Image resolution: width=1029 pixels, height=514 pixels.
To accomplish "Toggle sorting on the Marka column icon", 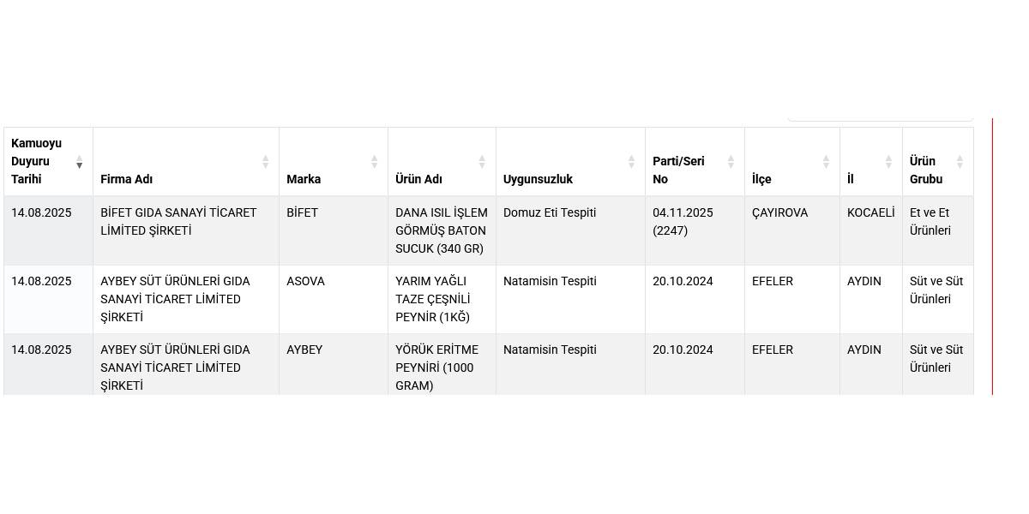I will 374,161.
